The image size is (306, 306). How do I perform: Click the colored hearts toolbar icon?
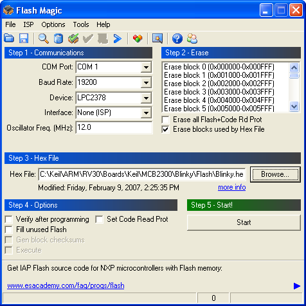[138, 39]
